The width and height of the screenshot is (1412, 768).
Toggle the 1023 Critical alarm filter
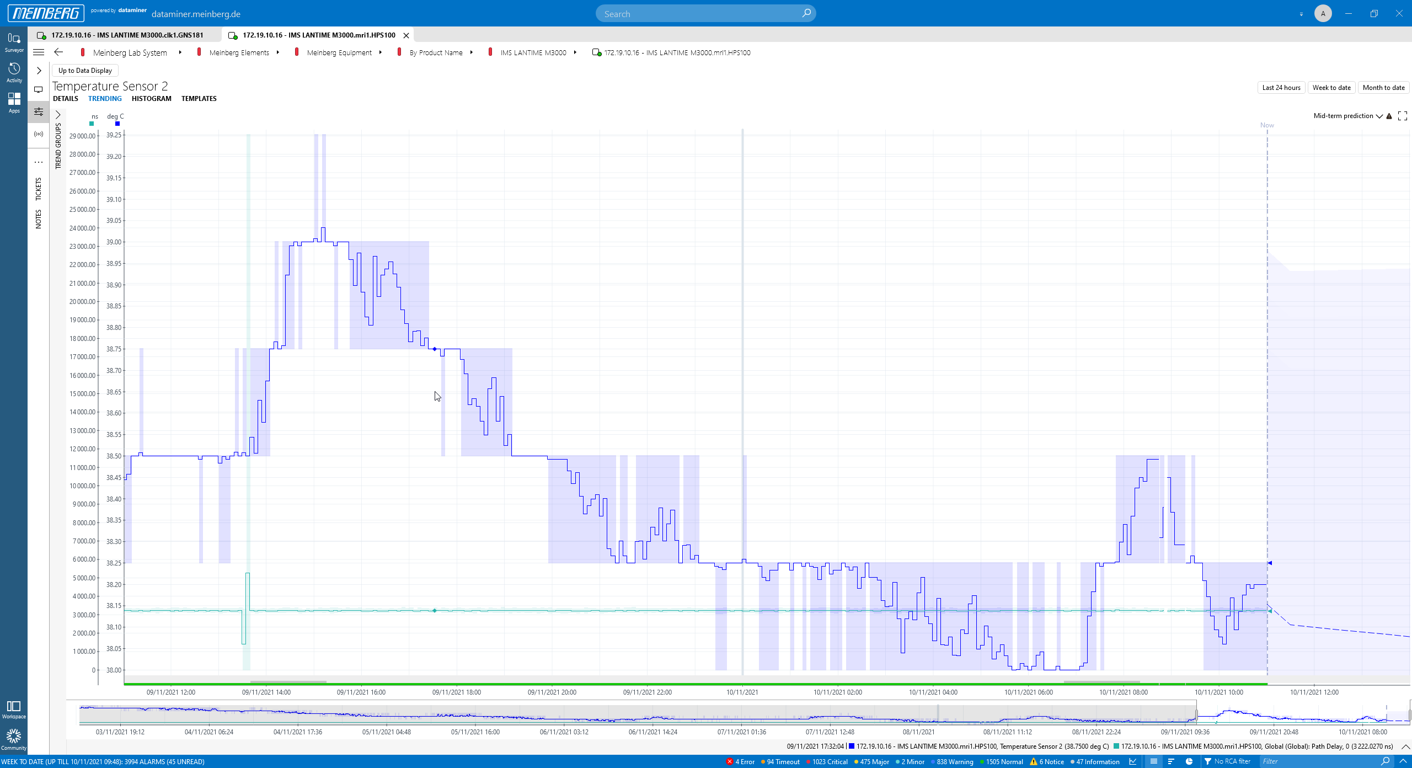point(827,762)
